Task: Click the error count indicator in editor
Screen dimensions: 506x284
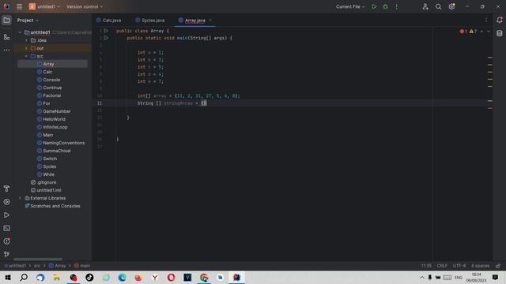Action: pyautogui.click(x=463, y=32)
